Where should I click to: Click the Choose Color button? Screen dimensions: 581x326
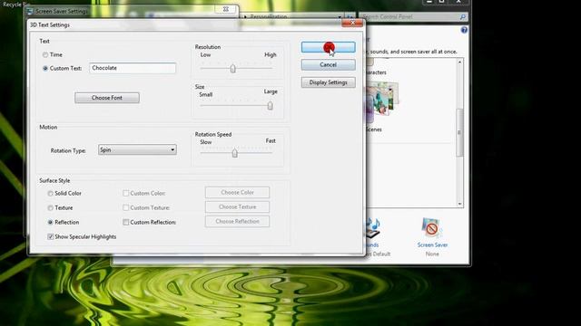(x=237, y=192)
